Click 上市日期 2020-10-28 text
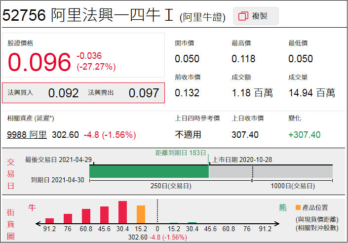 [x=242, y=160]
